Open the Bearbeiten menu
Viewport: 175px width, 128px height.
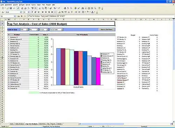pos(8,5)
